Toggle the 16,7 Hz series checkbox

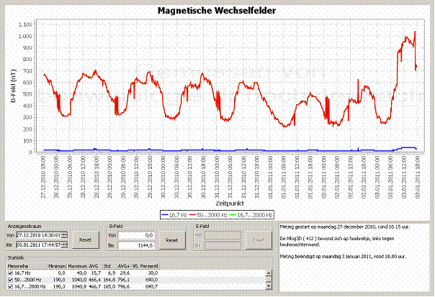tap(10, 273)
